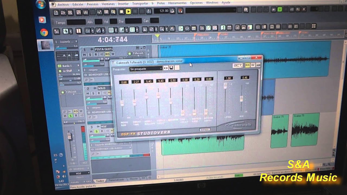The height and width of the screenshot is (195, 347).
Task: Open the long marker dropdown in top toolbar
Action: (x=211, y=10)
